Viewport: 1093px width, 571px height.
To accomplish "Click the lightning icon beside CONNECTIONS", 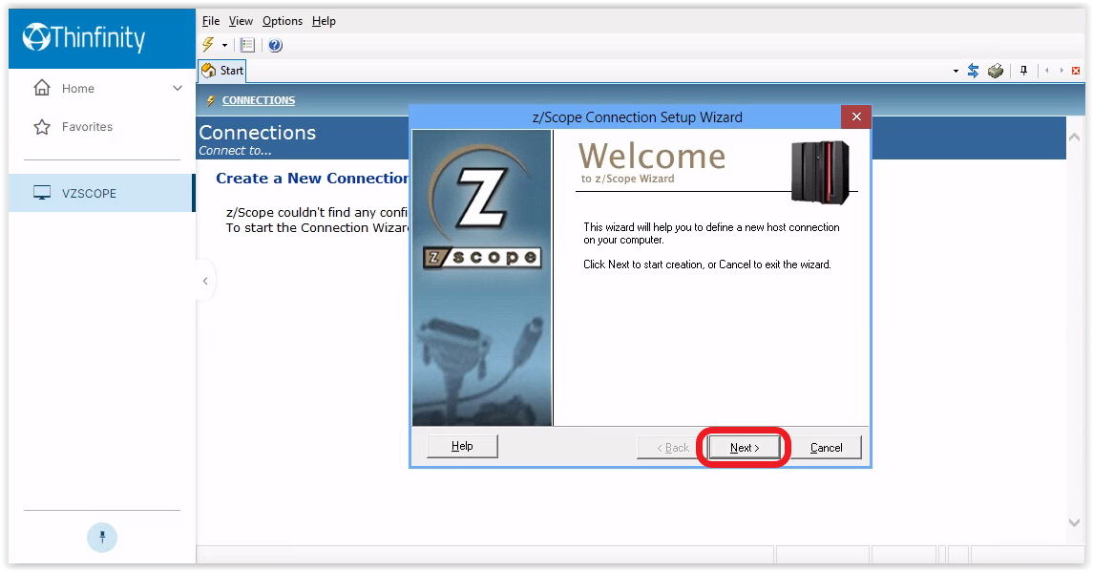I will (211, 100).
